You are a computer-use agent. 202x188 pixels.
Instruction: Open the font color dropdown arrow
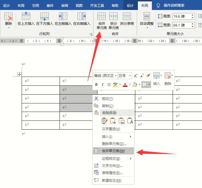(x=130, y=85)
